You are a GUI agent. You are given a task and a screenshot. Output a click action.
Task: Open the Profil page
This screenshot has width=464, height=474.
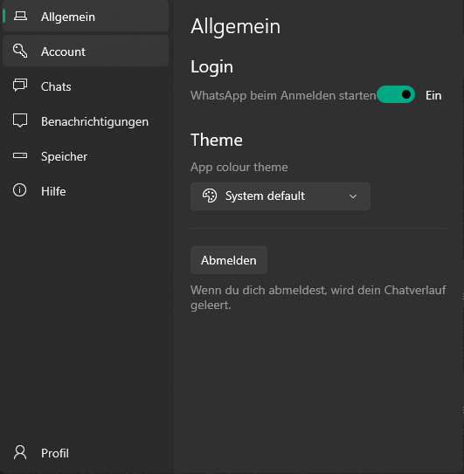click(86, 453)
